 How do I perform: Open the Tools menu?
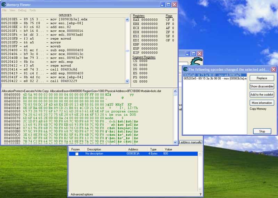pos(32,10)
